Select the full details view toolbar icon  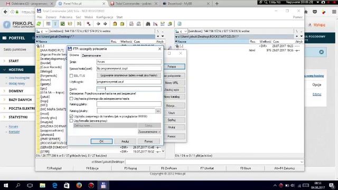[55, 24]
